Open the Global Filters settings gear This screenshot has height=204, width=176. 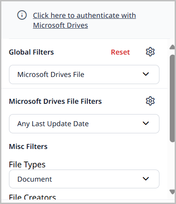[x=150, y=52]
